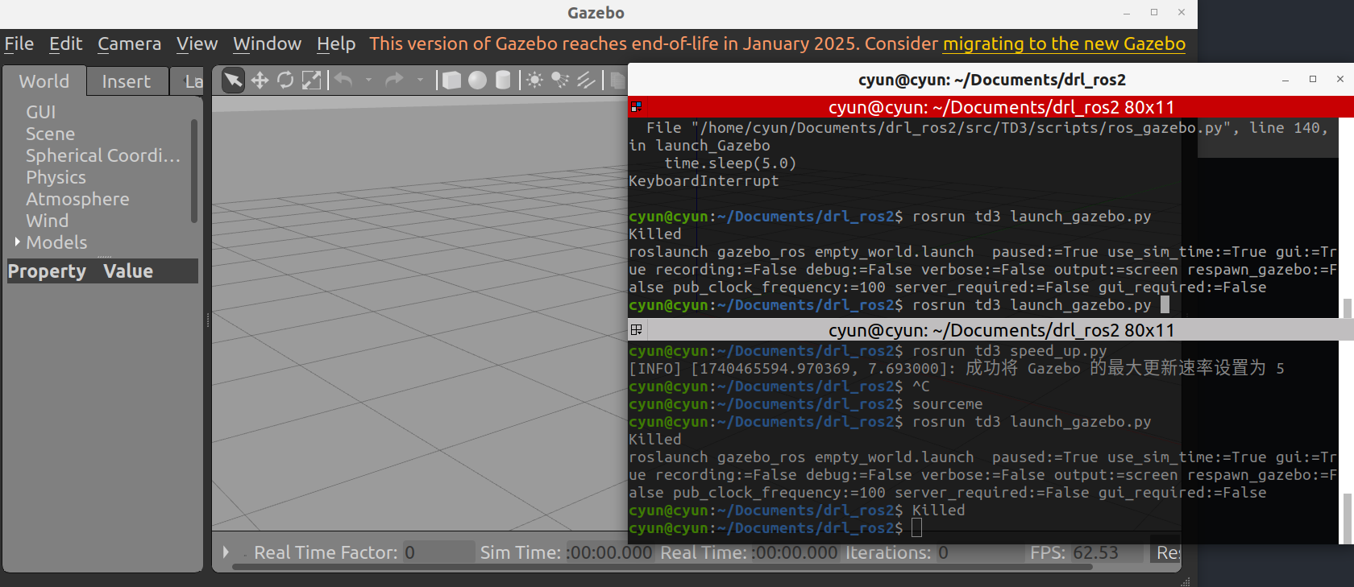Switch to the World tab
This screenshot has width=1354, height=587.
pos(44,81)
